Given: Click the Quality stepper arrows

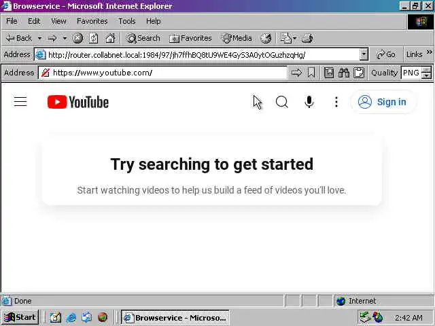Looking at the screenshot, I should (x=426, y=73).
